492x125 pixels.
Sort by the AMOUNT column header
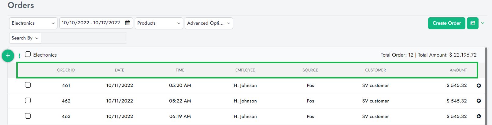(x=458, y=70)
